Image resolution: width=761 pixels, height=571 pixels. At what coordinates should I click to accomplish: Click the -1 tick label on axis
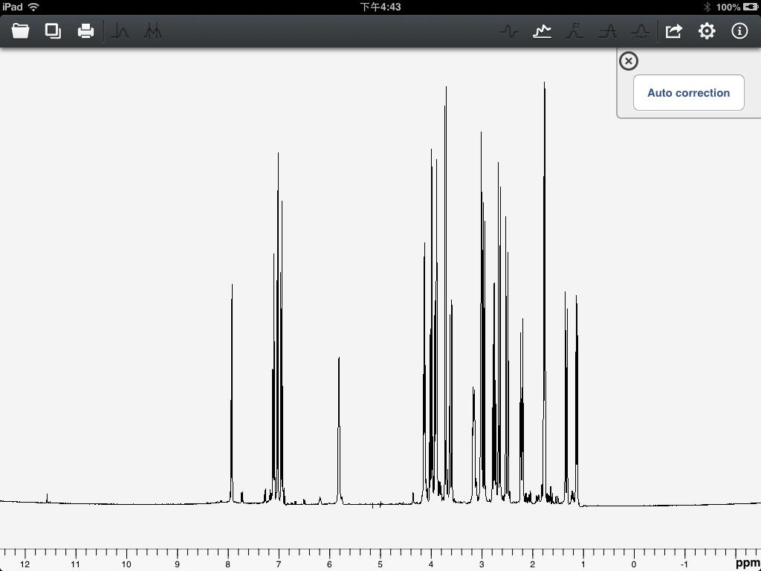click(x=684, y=564)
